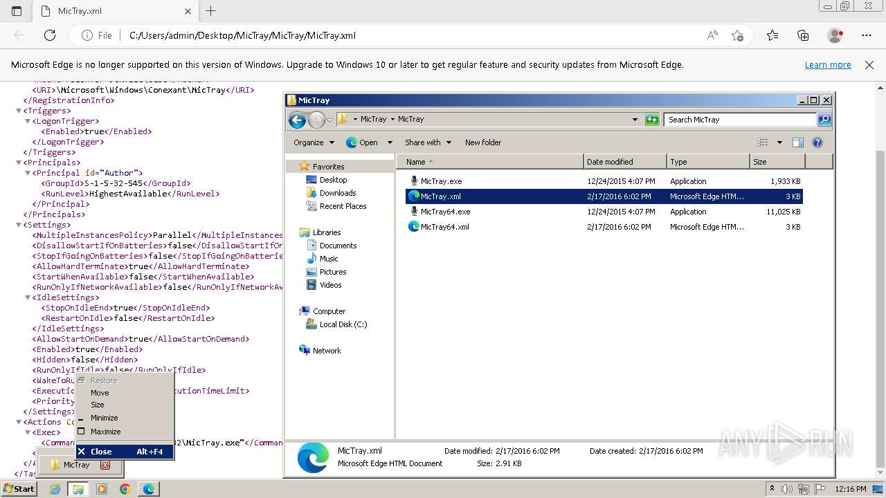Open the Share with dropdown
The image size is (886, 498).
coord(428,142)
